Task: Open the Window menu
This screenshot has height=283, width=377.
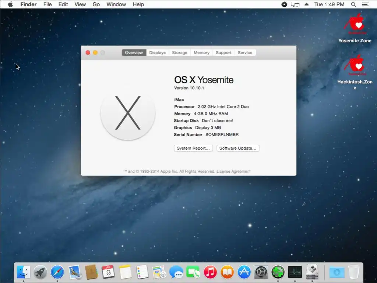Action: (116, 4)
